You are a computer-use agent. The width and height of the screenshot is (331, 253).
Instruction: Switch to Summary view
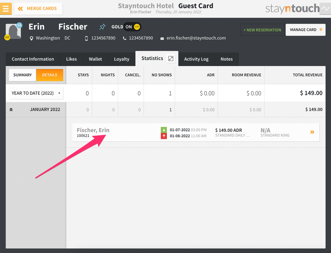pyautogui.click(x=23, y=75)
